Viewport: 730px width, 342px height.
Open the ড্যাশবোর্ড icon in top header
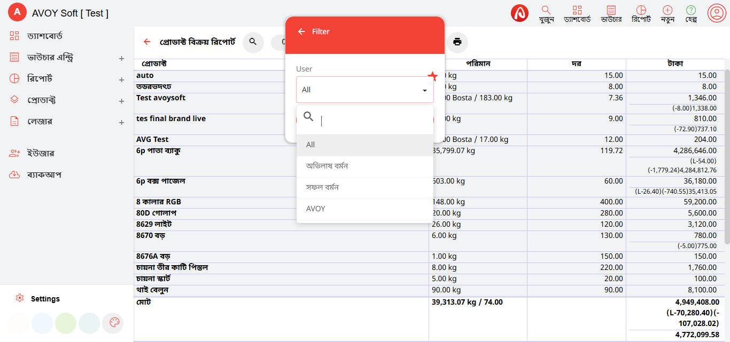(577, 14)
